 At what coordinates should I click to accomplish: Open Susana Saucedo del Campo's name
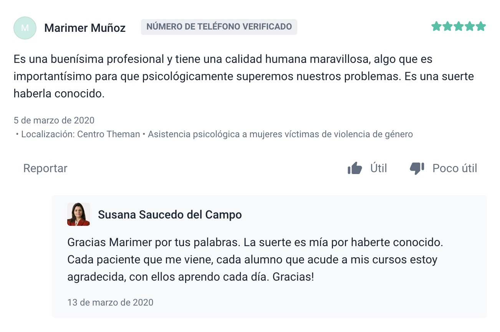tap(170, 215)
